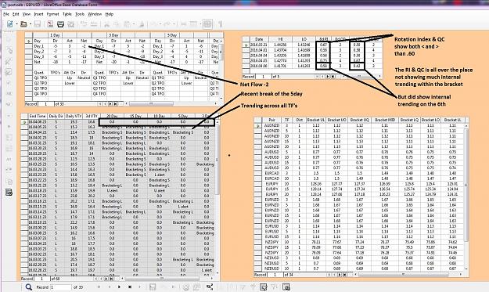This screenshot has width=489, height=292.
Task: Click Save Record icon in navigation bar
Action: 153,287
